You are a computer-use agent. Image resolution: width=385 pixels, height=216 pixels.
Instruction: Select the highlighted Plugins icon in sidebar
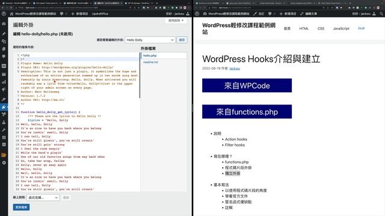click(x=4, y=107)
